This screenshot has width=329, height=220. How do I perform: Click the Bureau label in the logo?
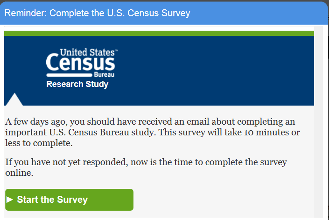pos(104,74)
